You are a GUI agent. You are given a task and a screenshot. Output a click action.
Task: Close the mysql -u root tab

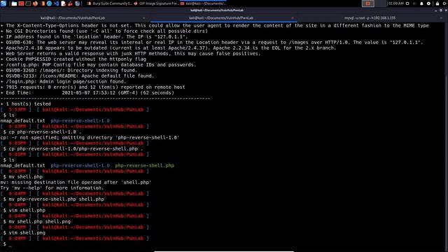pos(441,18)
